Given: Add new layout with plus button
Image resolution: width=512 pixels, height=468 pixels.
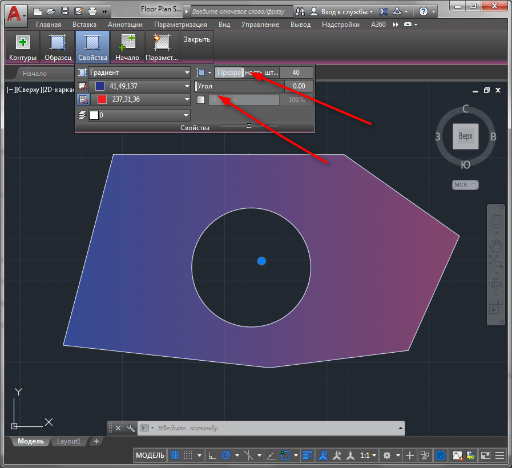Looking at the screenshot, I should pyautogui.click(x=96, y=441).
